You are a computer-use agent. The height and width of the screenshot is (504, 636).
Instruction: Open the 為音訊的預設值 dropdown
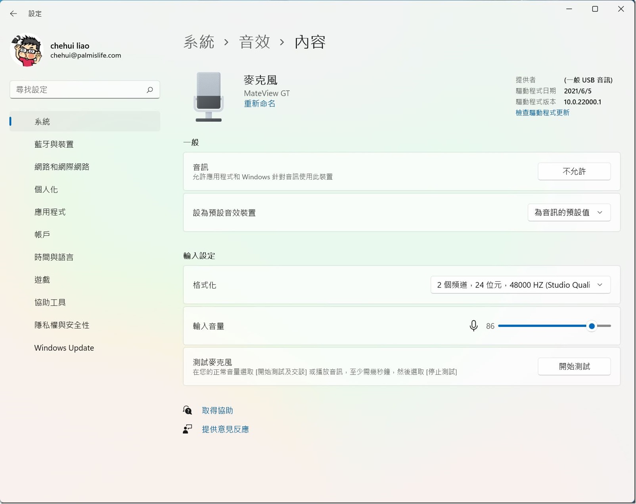pos(569,213)
